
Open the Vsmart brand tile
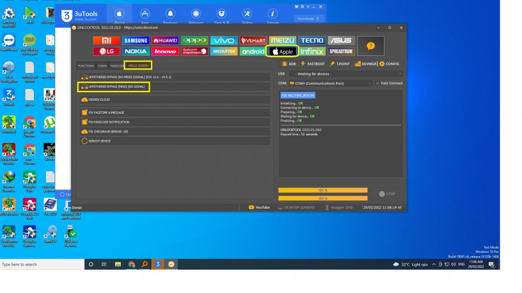click(253, 41)
